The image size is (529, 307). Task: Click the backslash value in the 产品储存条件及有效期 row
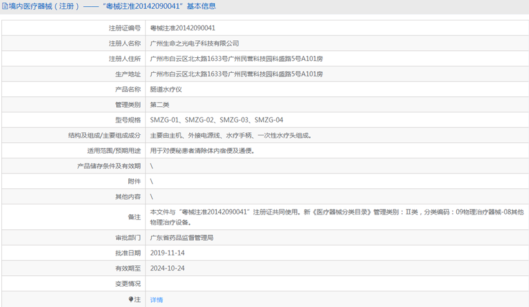[x=151, y=166]
